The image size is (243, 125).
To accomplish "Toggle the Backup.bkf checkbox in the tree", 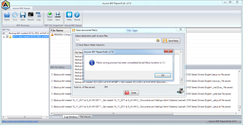I will pyautogui.click(x=4, y=33).
